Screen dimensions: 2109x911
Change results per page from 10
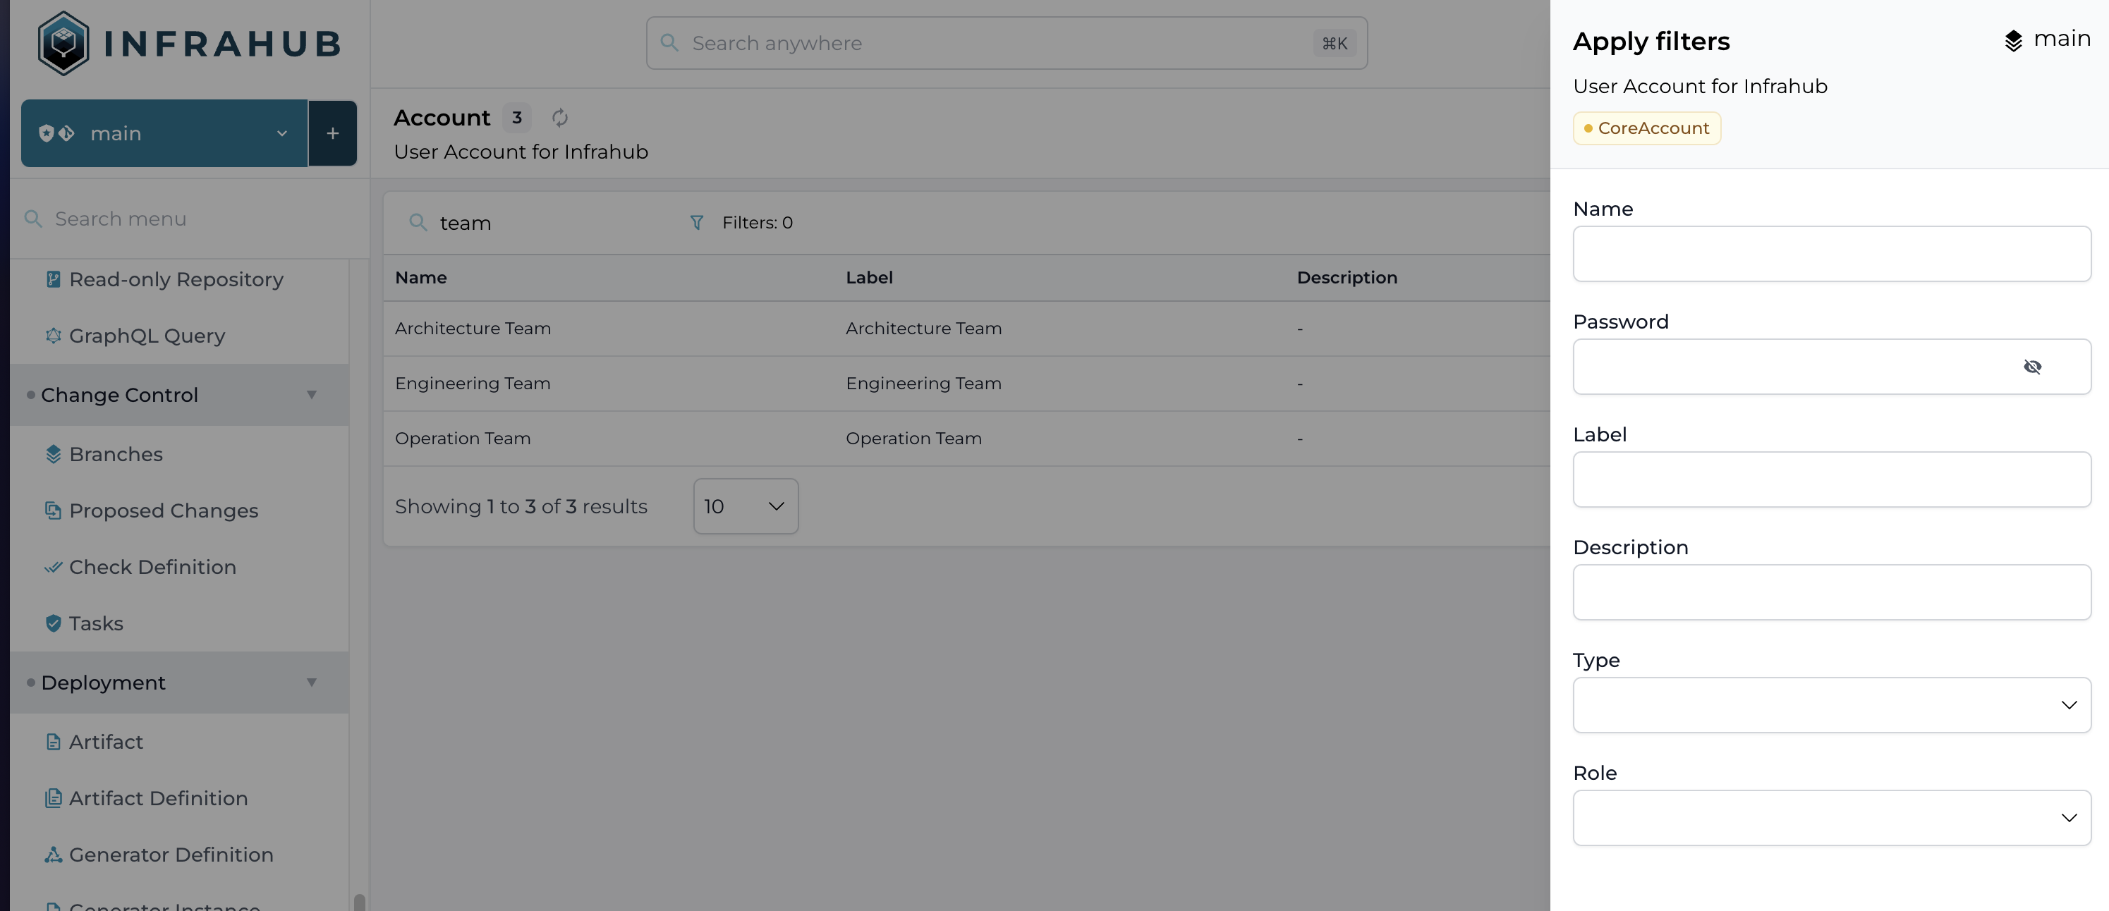point(744,506)
